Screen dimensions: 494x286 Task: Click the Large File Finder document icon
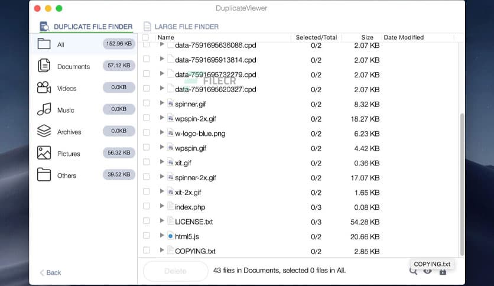[x=147, y=27]
